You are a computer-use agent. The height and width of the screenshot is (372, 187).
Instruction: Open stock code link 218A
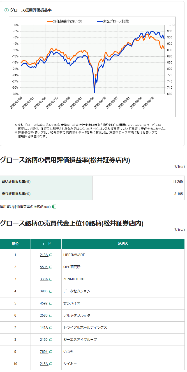click(44, 255)
